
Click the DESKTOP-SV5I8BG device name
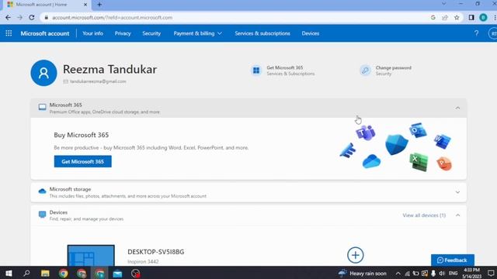155,252
